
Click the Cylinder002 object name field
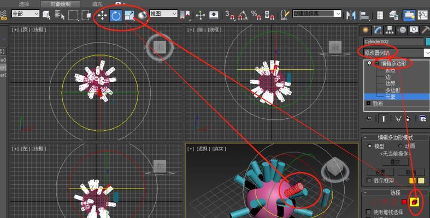[394, 42]
